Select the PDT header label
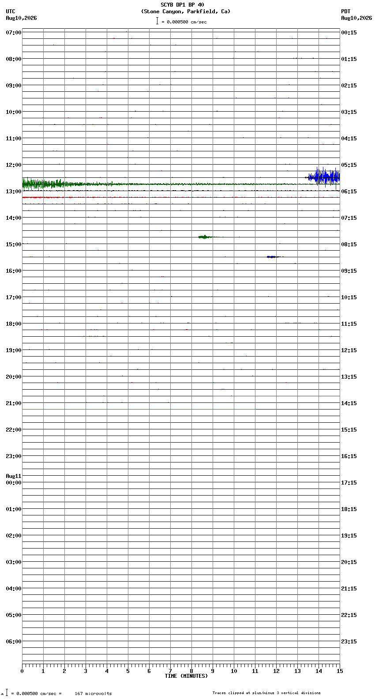The width and height of the screenshot is (375, 699). coord(345,11)
